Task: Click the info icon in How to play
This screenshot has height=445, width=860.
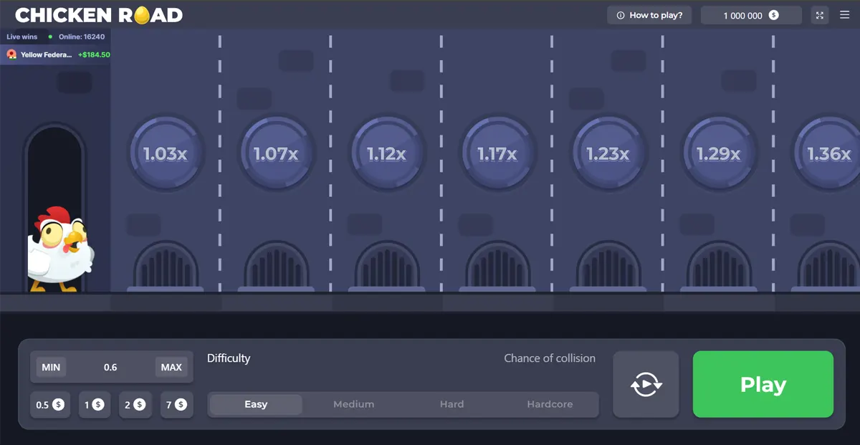Action: [621, 15]
